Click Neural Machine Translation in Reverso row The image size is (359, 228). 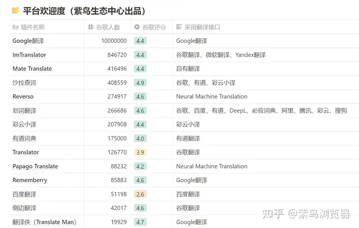point(212,97)
